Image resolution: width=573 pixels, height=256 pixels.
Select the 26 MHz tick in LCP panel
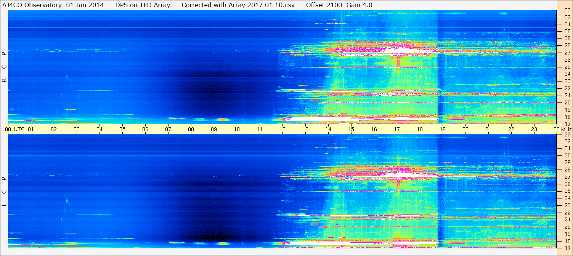click(567, 184)
